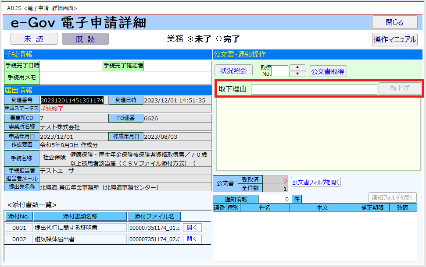Viewport: 426px width, 267px height.
Task: Mark as 既読
Action: pyautogui.click(x=85, y=39)
